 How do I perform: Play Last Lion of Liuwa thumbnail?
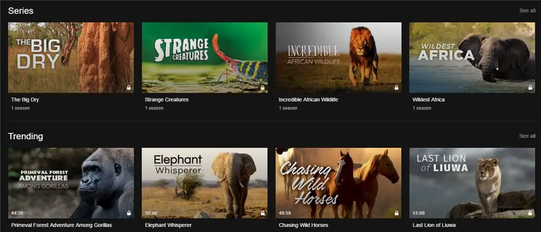(472, 183)
